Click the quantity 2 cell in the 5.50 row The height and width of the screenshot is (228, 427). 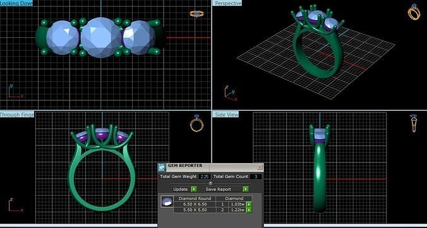coord(222,210)
